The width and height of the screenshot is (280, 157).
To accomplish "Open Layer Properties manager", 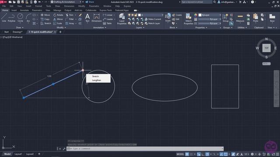I will (x=122, y=19).
